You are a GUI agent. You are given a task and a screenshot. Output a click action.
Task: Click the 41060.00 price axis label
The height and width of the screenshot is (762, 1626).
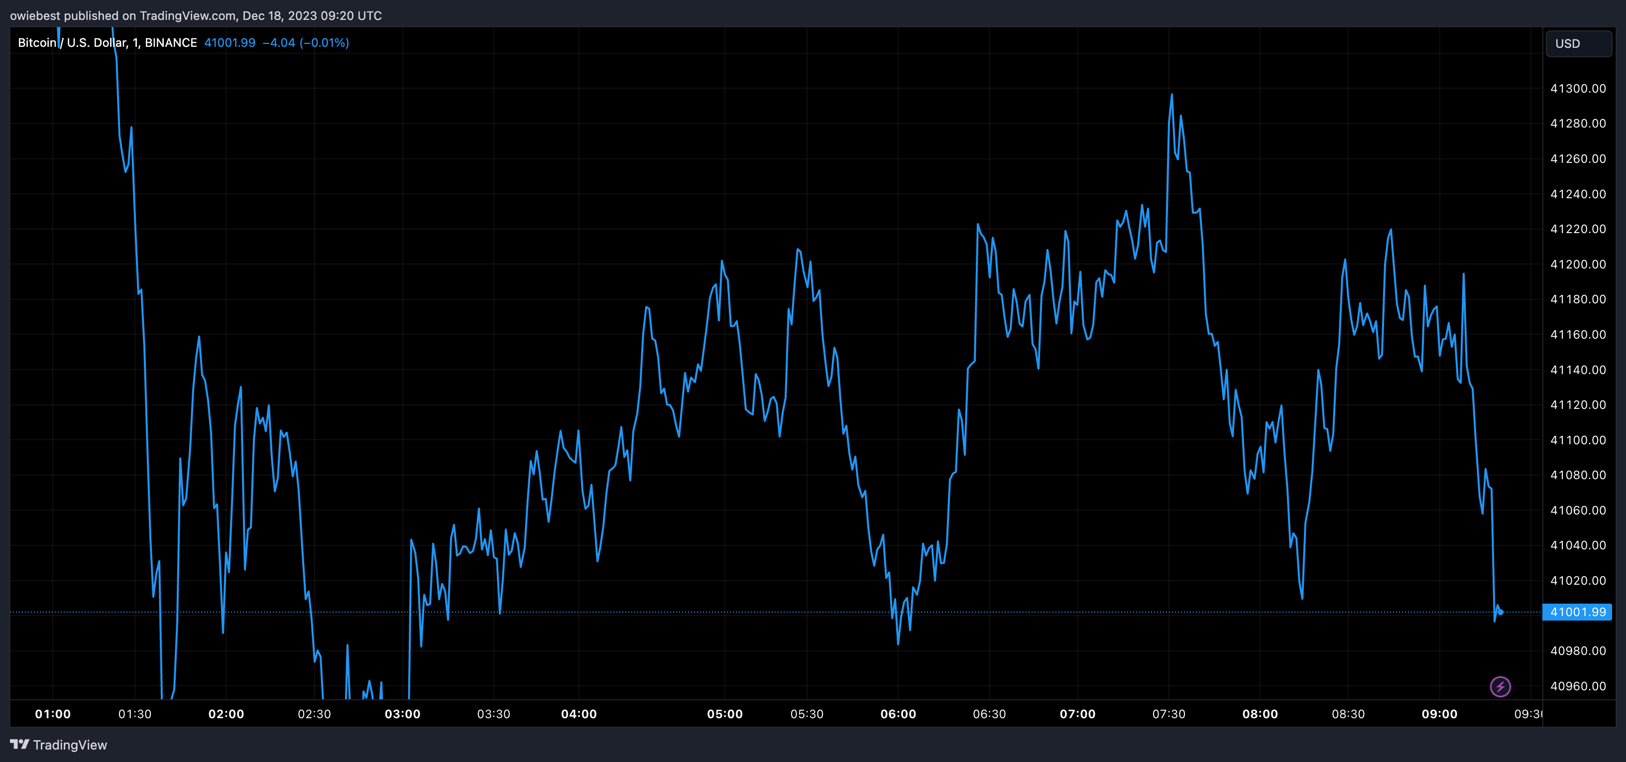point(1578,509)
